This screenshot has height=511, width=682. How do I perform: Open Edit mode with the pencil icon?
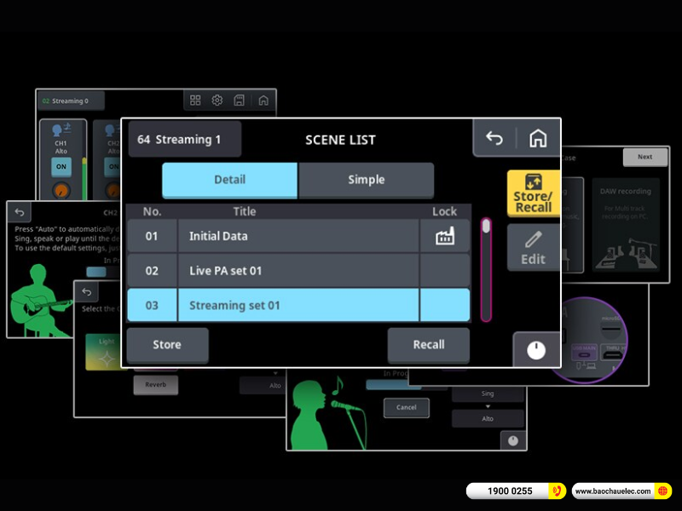click(534, 248)
